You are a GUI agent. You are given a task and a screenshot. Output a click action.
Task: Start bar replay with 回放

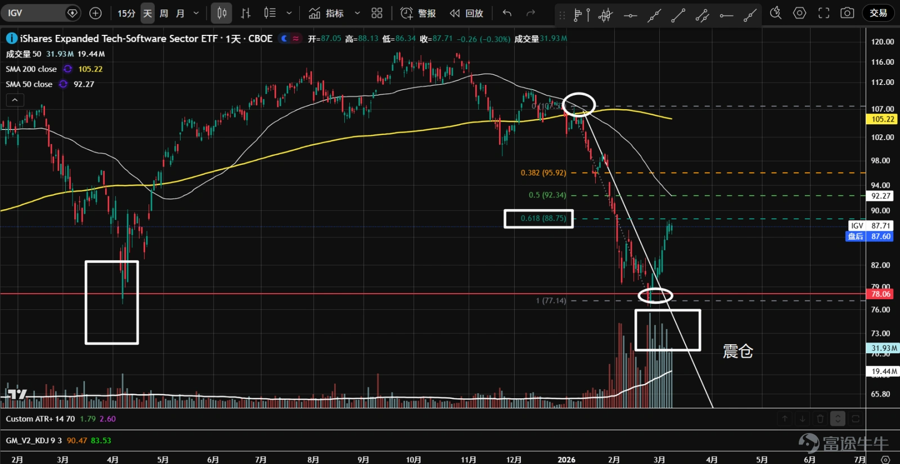click(x=467, y=13)
